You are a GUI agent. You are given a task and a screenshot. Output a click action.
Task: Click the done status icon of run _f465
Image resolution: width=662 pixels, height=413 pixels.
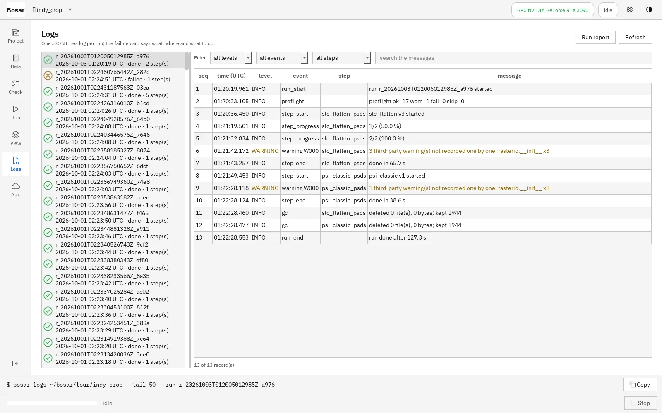point(48,217)
